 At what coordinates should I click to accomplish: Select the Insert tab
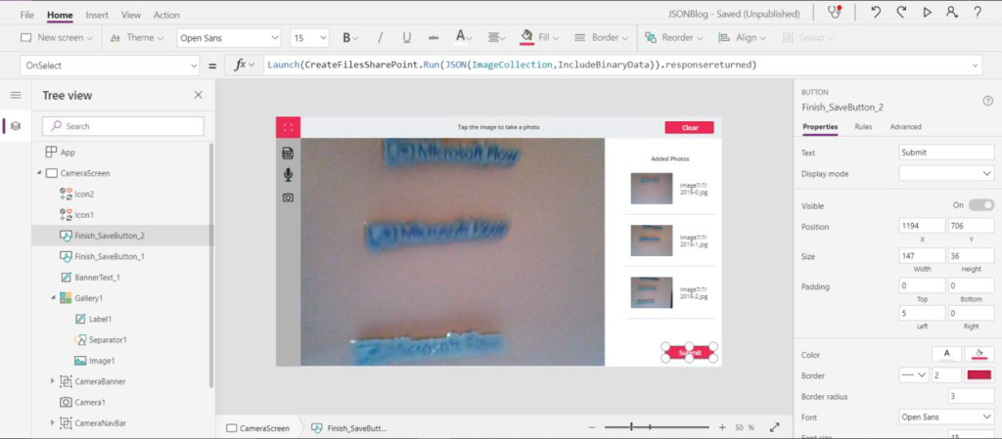[97, 15]
